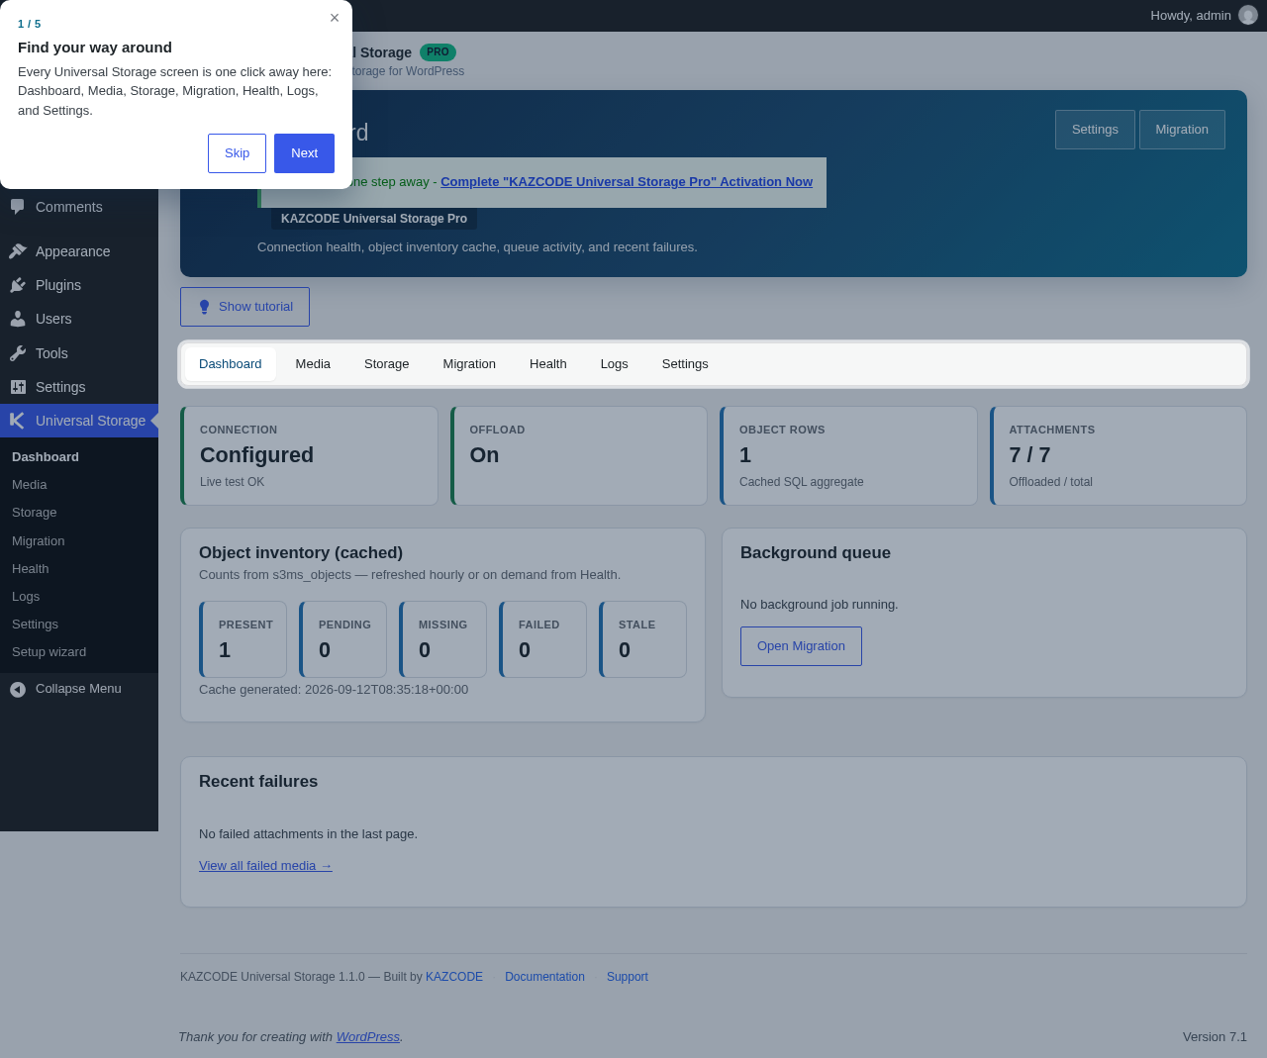1267x1058 pixels.
Task: Open Complete Activation Now link
Action: pos(627,182)
